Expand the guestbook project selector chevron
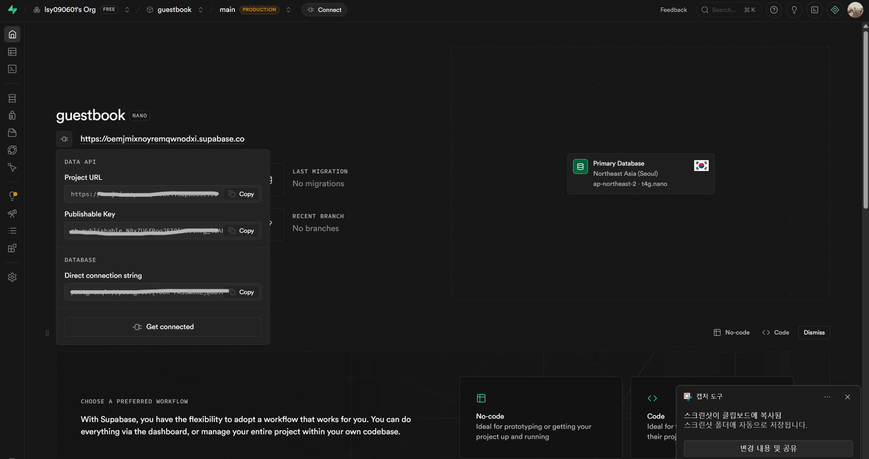 tap(201, 10)
